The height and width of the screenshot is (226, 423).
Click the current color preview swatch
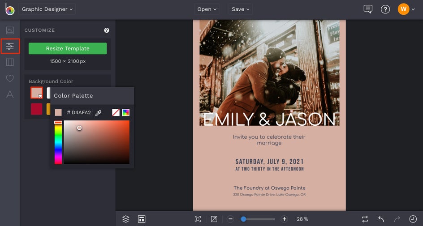pyautogui.click(x=58, y=113)
